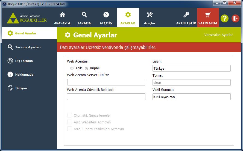Toggle Otomatik Güncellemeler checkbox
The height and width of the screenshot is (151, 243).
click(70, 115)
